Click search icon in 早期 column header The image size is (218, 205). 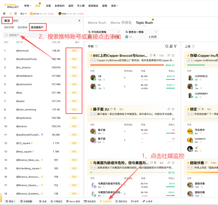point(167,46)
